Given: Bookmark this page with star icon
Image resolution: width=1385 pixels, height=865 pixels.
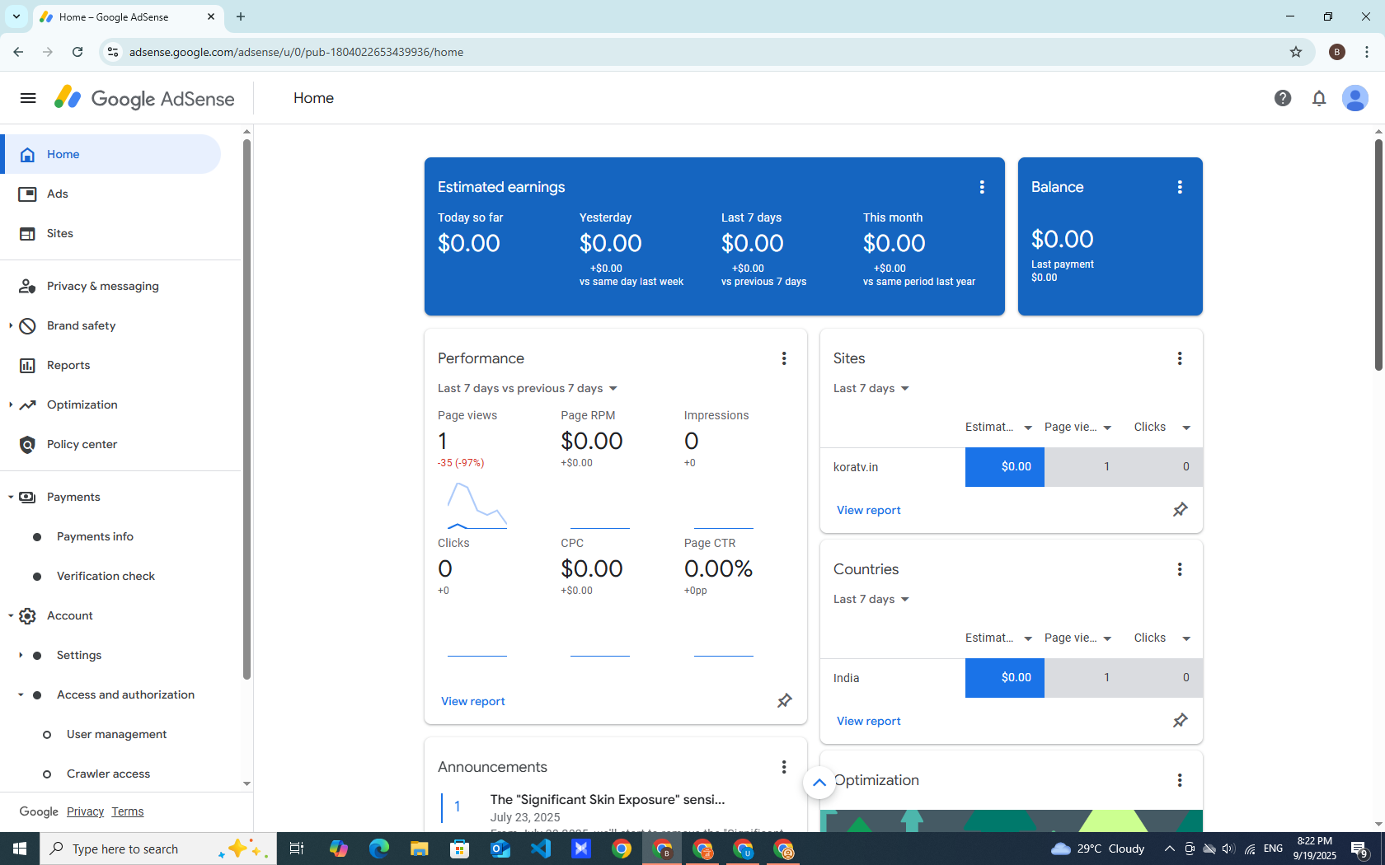Looking at the screenshot, I should [1295, 52].
